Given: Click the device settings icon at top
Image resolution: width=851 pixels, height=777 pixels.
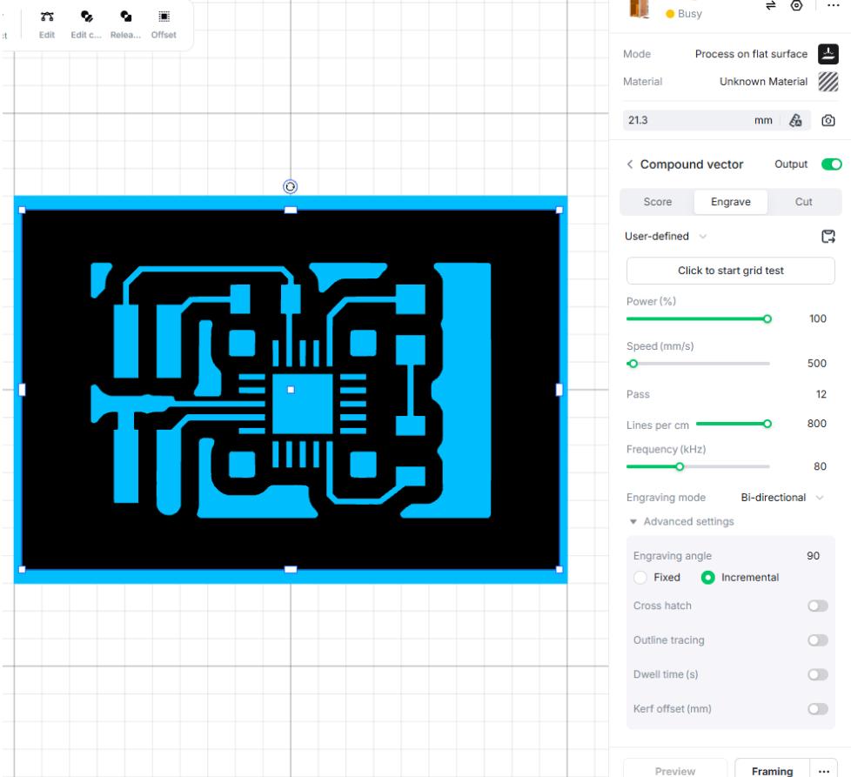Looking at the screenshot, I should [795, 5].
